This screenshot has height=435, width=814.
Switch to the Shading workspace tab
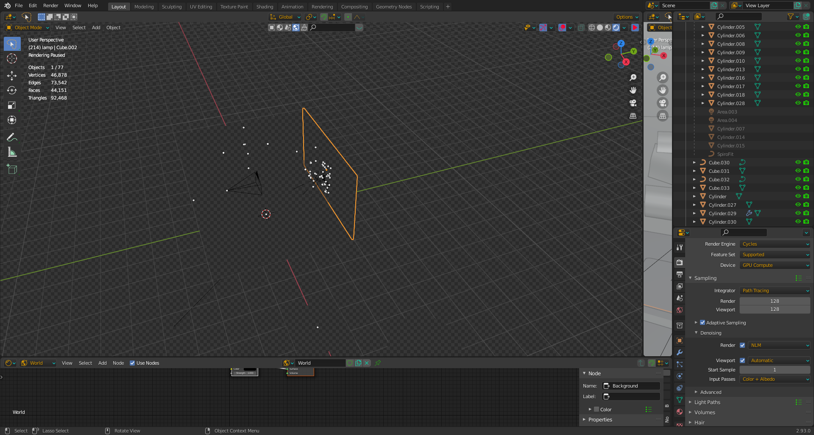point(265,6)
